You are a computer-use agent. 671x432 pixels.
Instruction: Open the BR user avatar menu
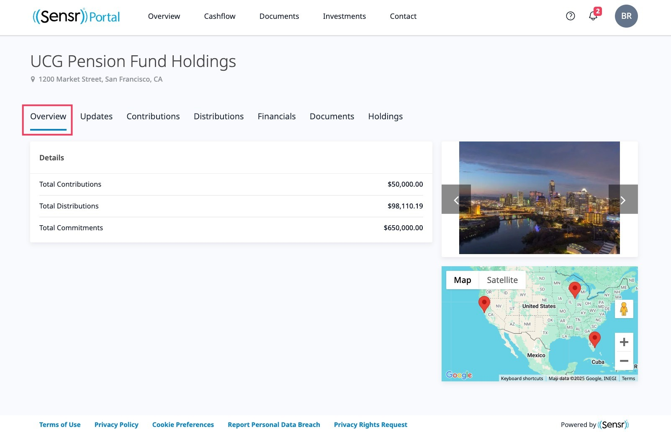click(x=626, y=16)
